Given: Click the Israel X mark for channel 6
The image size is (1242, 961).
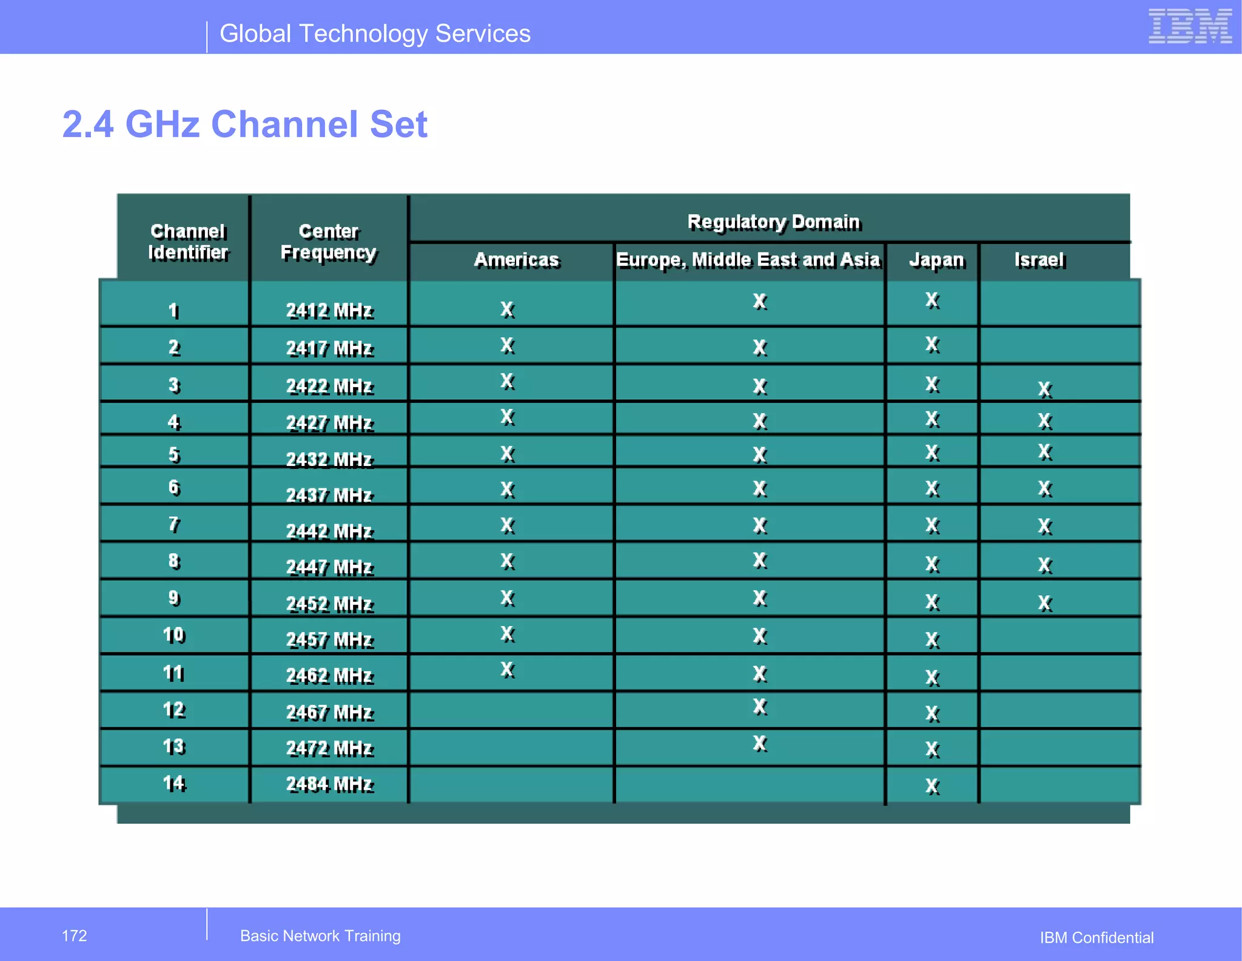Looking at the screenshot, I should click(1045, 488).
